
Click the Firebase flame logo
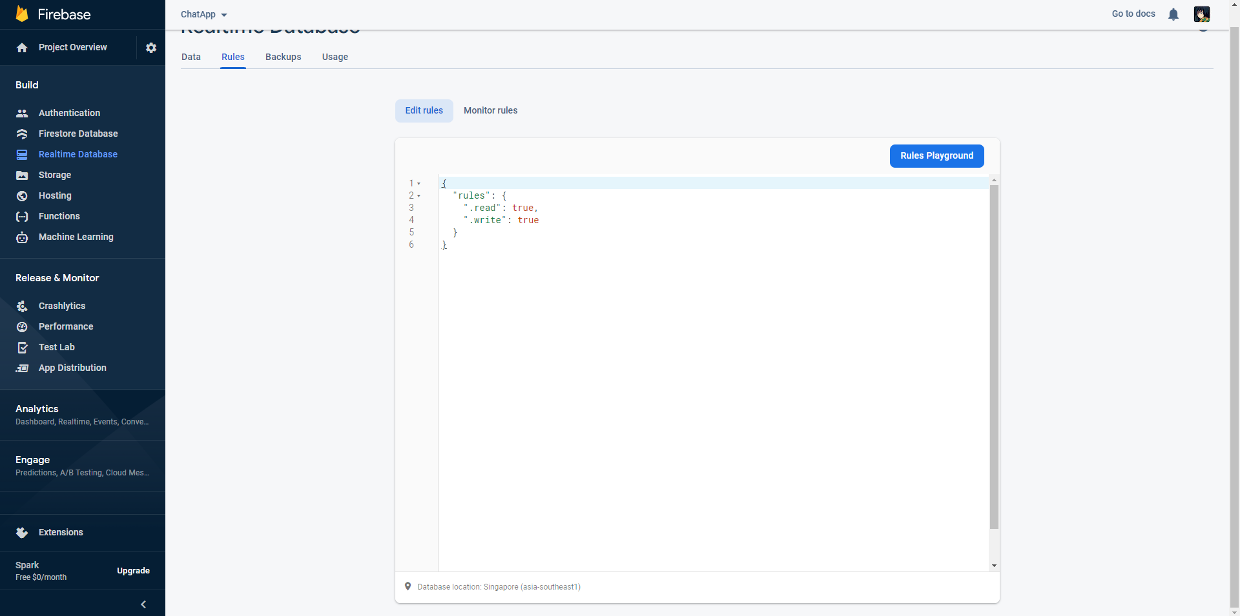pyautogui.click(x=22, y=14)
